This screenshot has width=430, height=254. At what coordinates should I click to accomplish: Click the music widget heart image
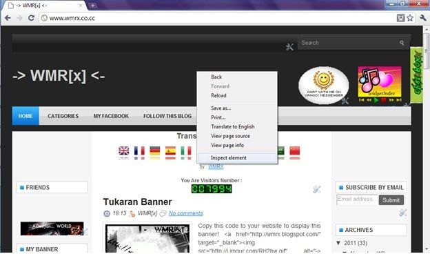380,81
